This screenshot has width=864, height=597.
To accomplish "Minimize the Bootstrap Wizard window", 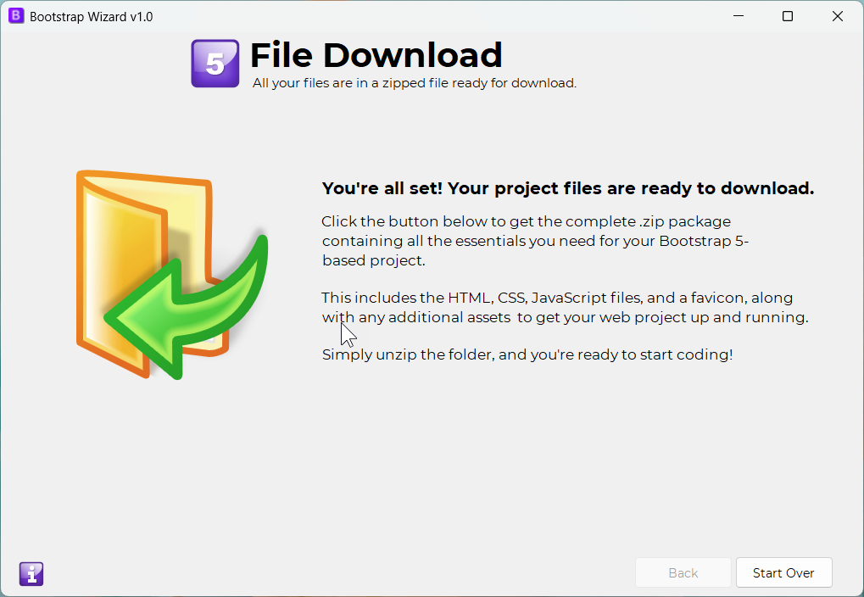I will coord(737,16).
